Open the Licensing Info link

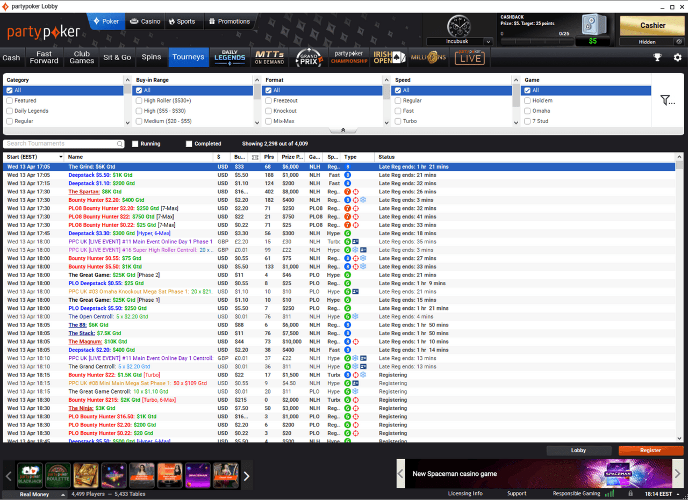tap(465, 494)
